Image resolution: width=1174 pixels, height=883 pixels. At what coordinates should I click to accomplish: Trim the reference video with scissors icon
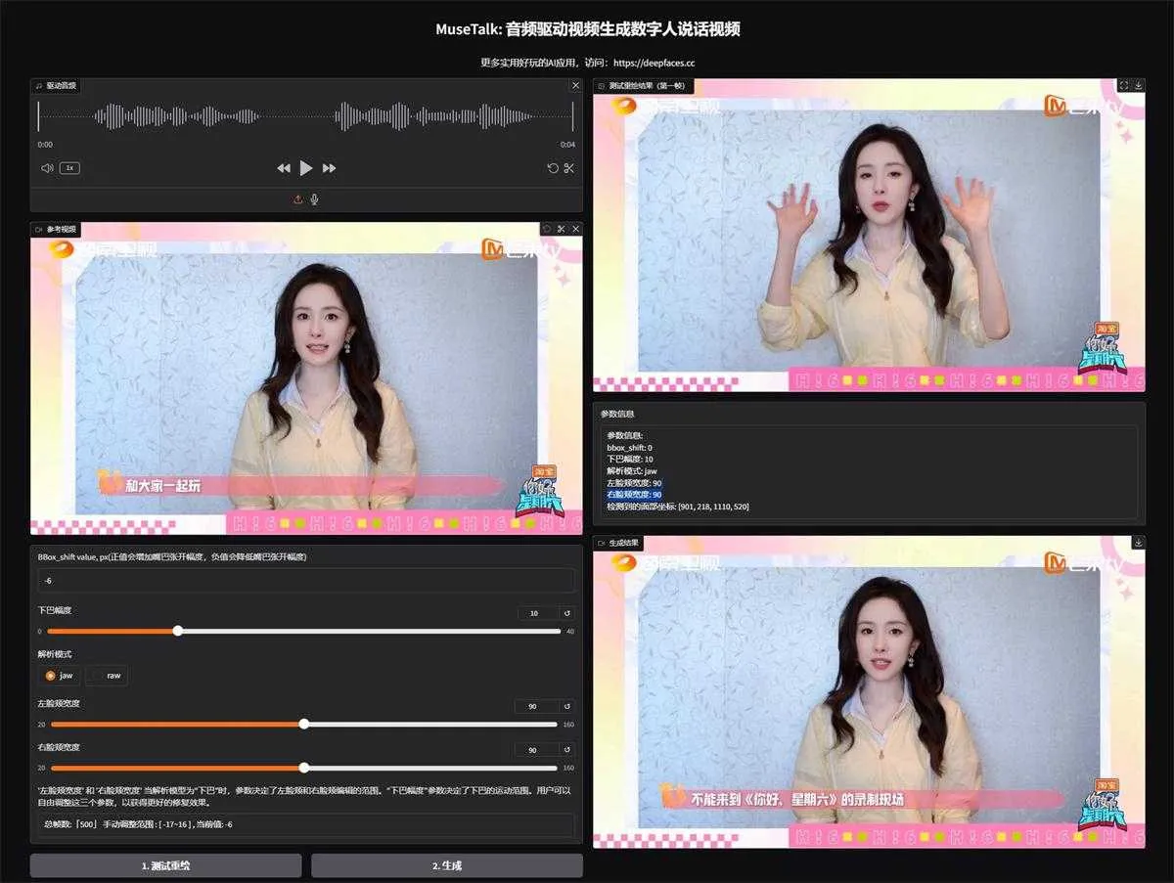pos(562,229)
